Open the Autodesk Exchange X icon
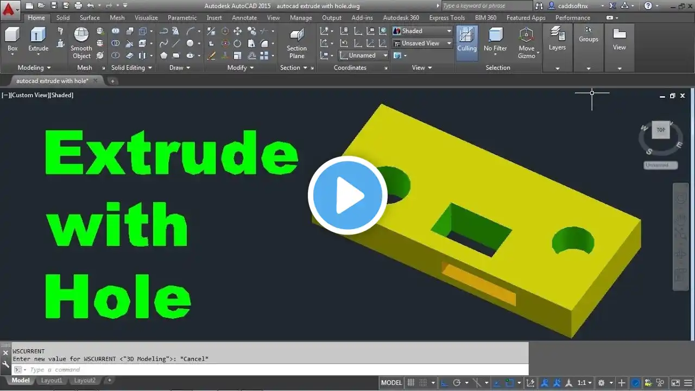 click(612, 5)
